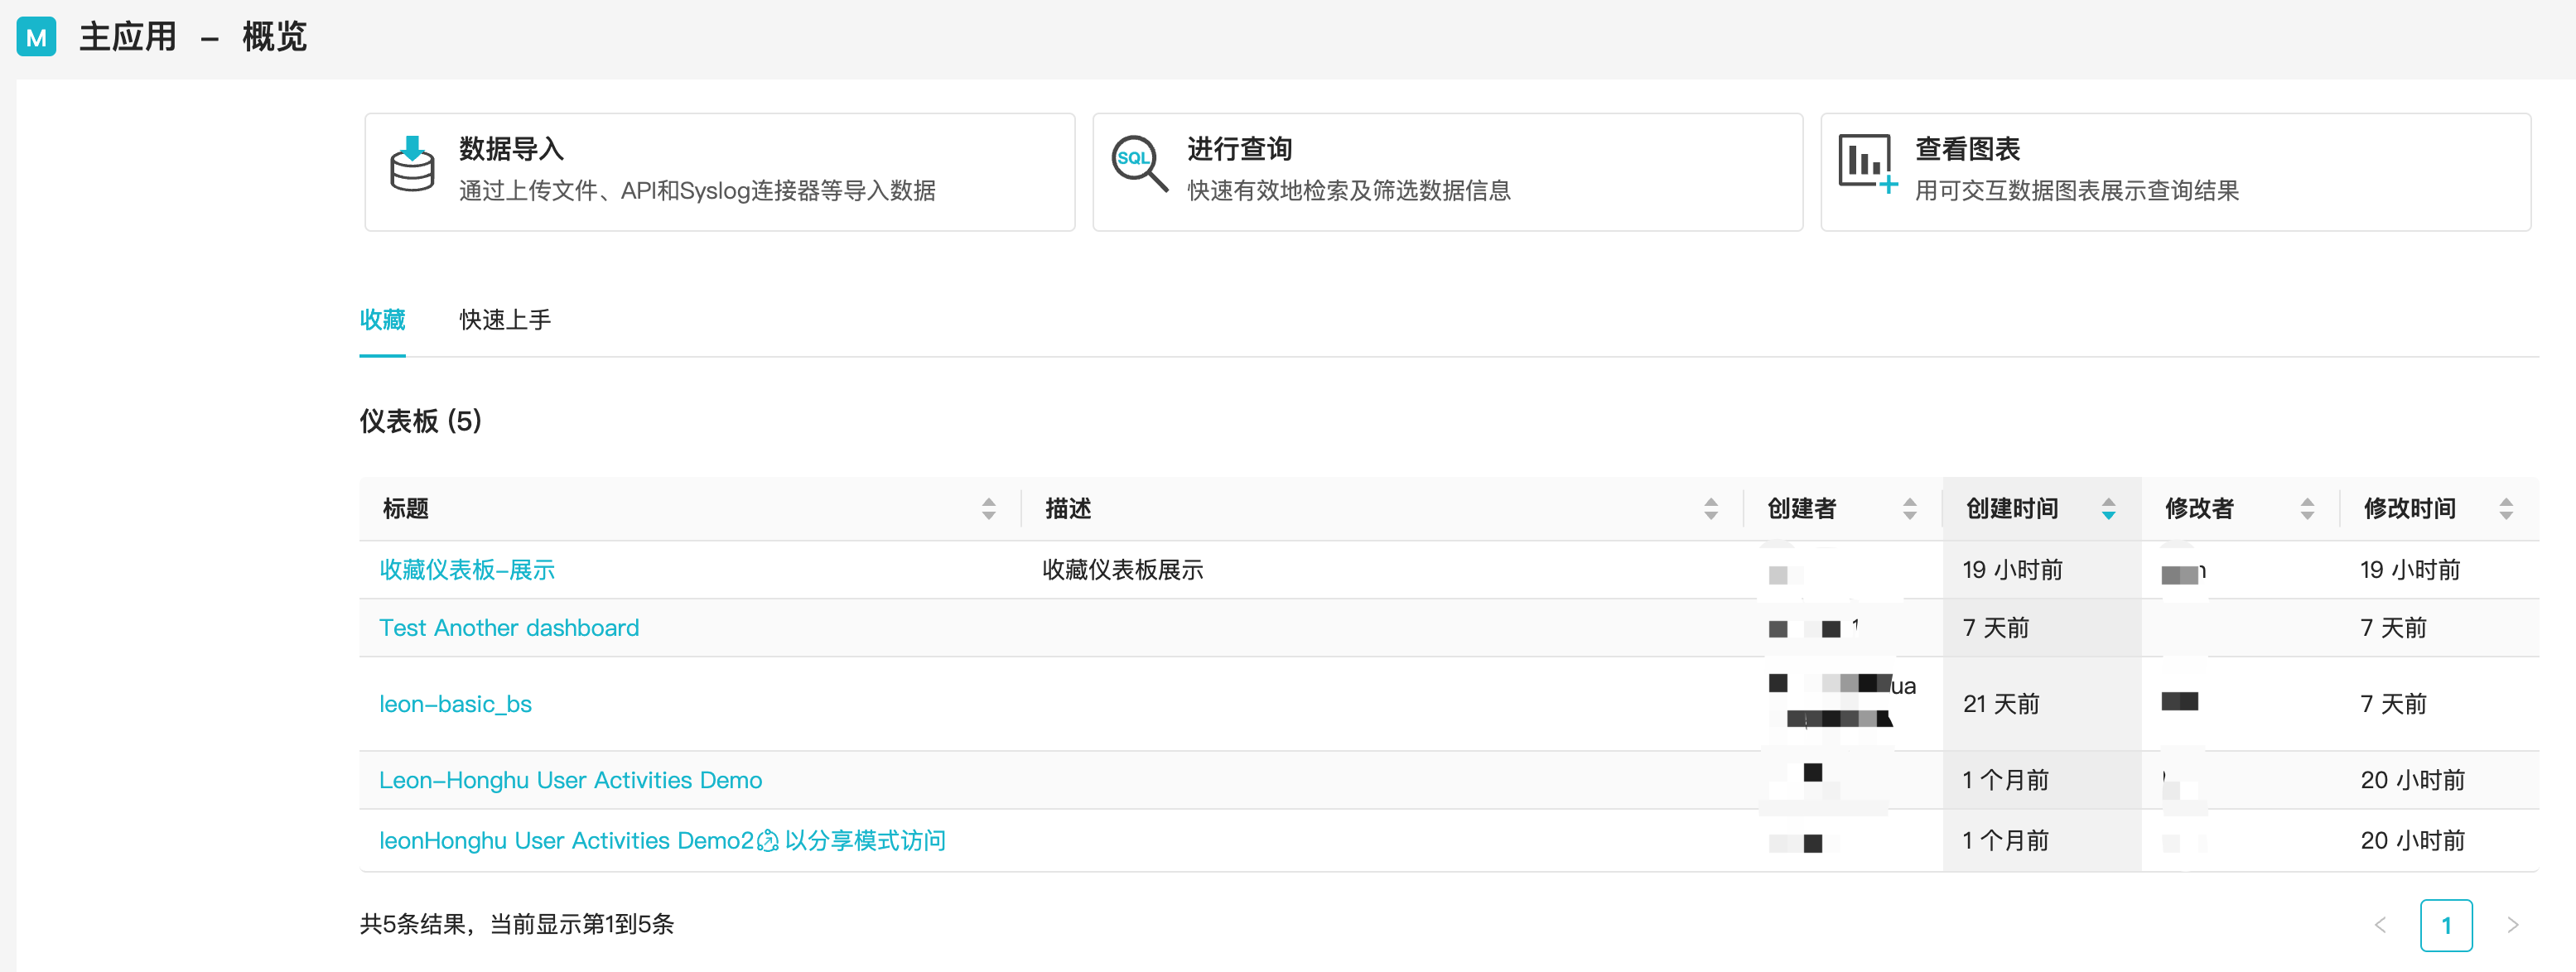Open Leon-Honghu User Activities Demo

(x=572, y=780)
